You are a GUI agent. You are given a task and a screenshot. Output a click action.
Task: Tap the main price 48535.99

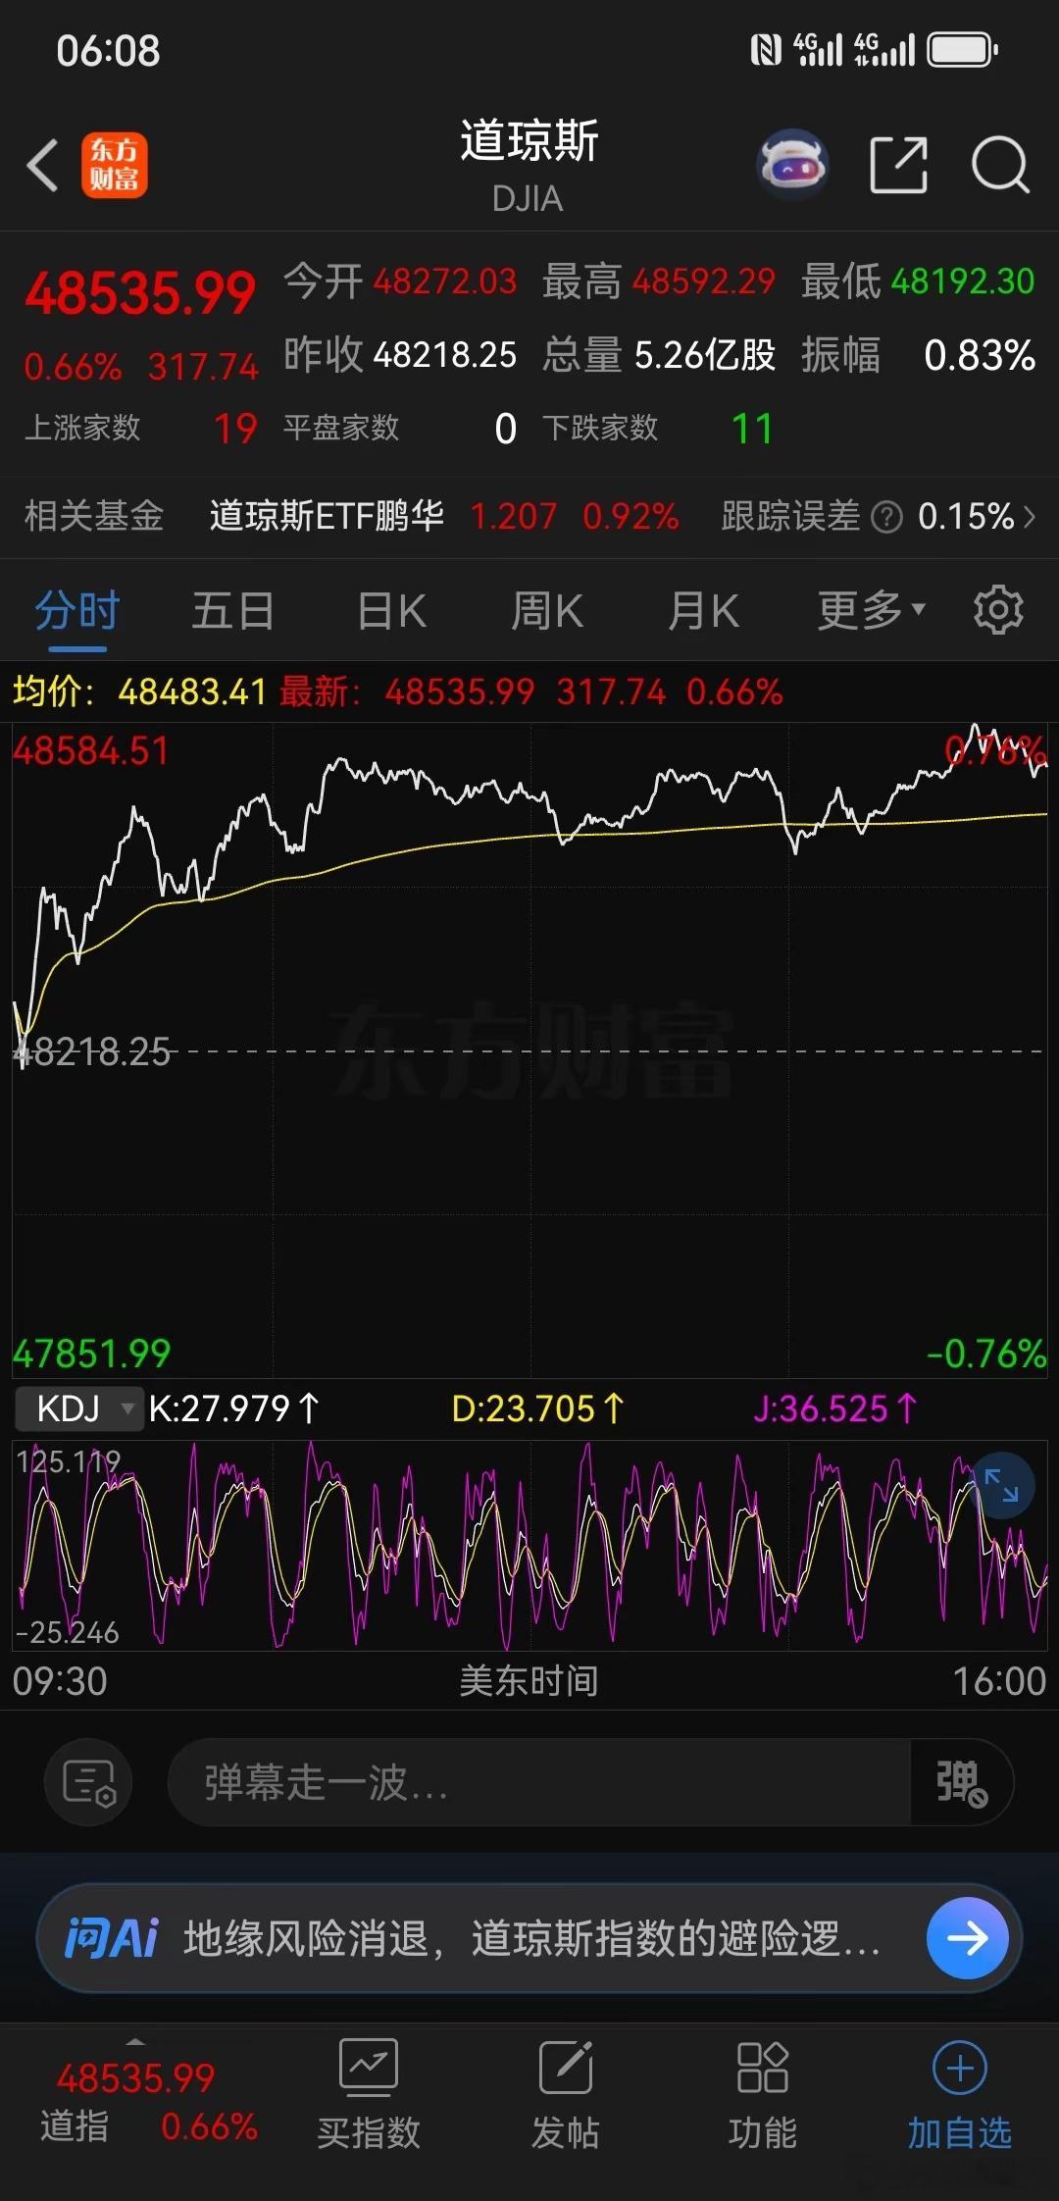click(x=140, y=293)
